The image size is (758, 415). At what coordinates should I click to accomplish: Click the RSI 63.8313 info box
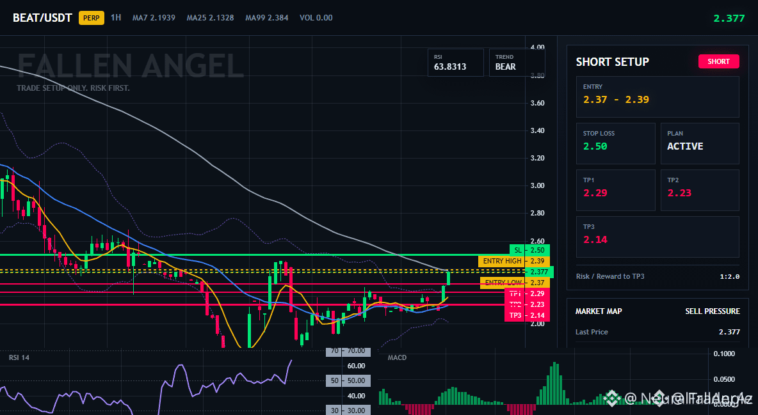455,62
